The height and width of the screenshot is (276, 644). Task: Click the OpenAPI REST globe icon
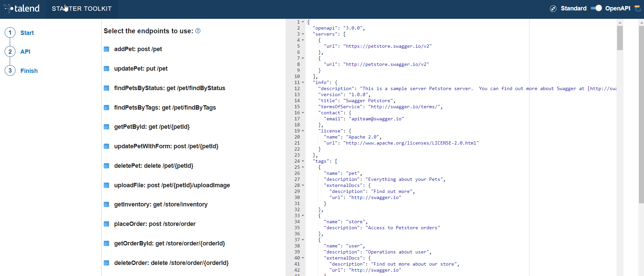638,8
